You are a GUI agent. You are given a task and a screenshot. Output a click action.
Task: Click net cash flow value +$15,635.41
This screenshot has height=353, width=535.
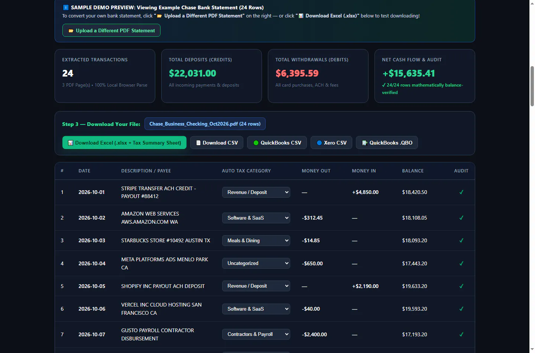tap(409, 73)
